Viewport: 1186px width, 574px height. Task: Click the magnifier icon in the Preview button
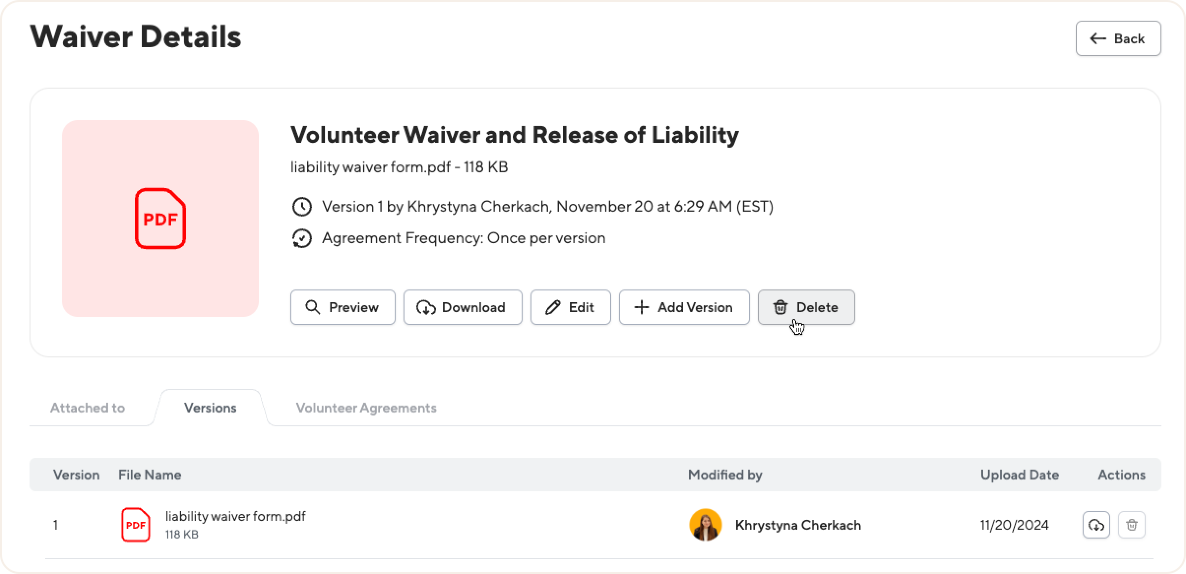point(312,307)
